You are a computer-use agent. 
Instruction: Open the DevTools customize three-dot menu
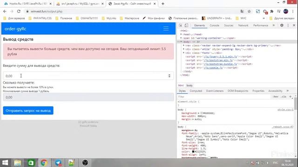(x=288, y=25)
